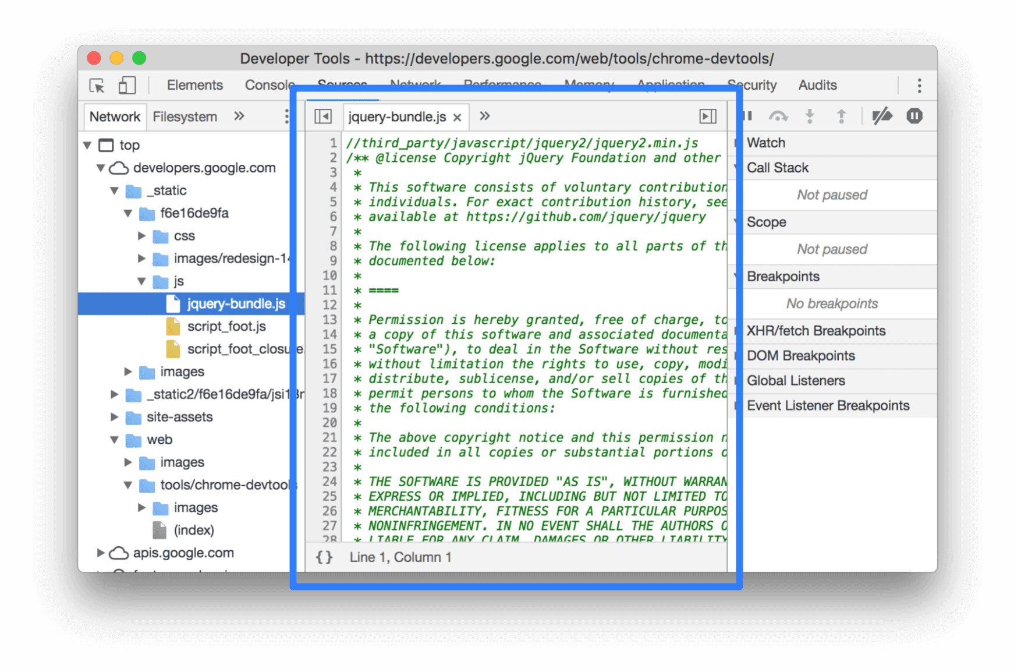Image resolution: width=1014 pixels, height=672 pixels.
Task: Toggle the deactivate breakpoints icon
Action: [881, 115]
